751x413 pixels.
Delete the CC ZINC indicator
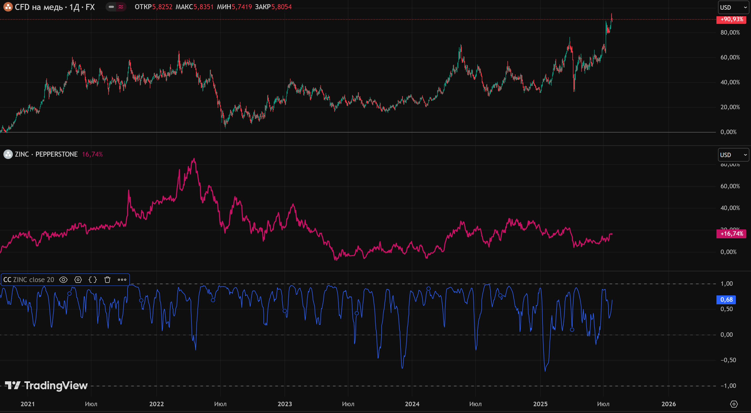[x=107, y=280]
